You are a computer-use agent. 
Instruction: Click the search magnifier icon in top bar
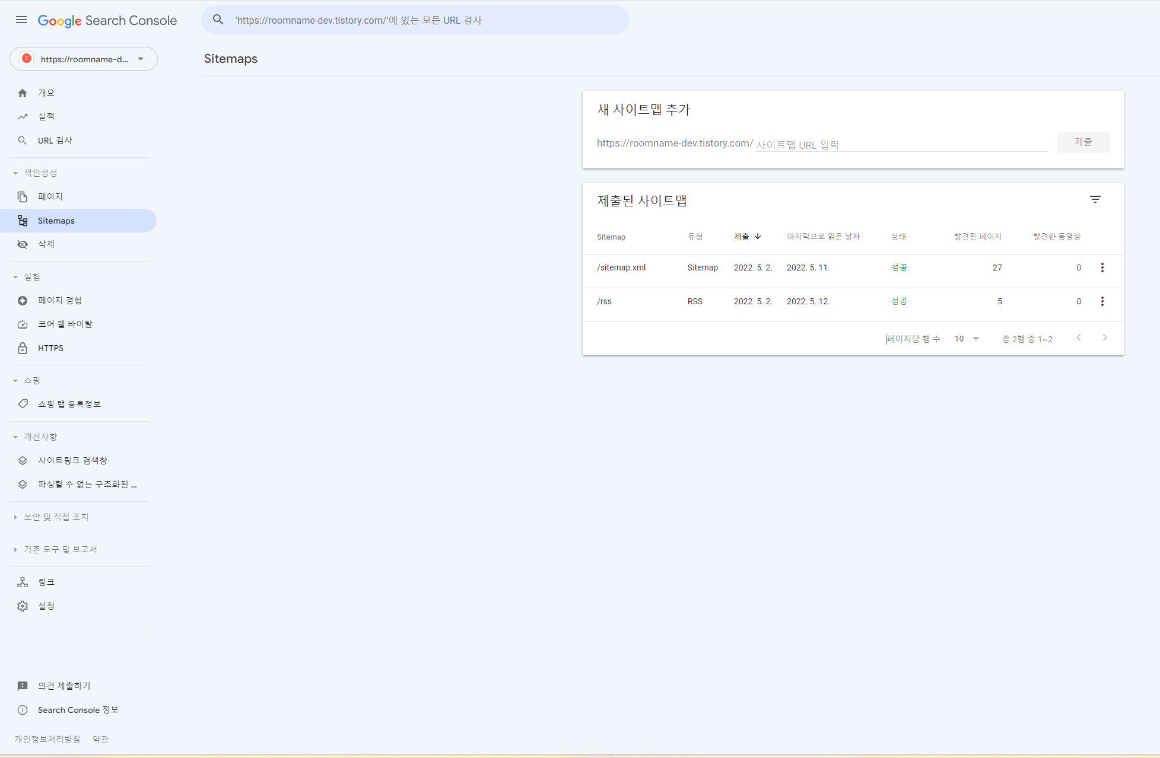[218, 20]
